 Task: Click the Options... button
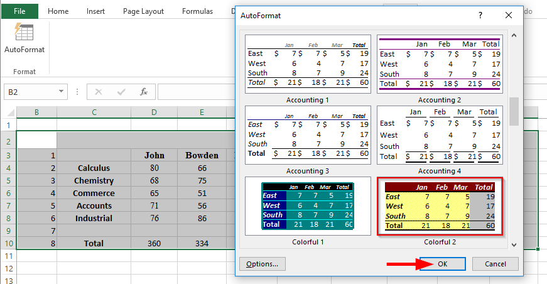[263, 264]
